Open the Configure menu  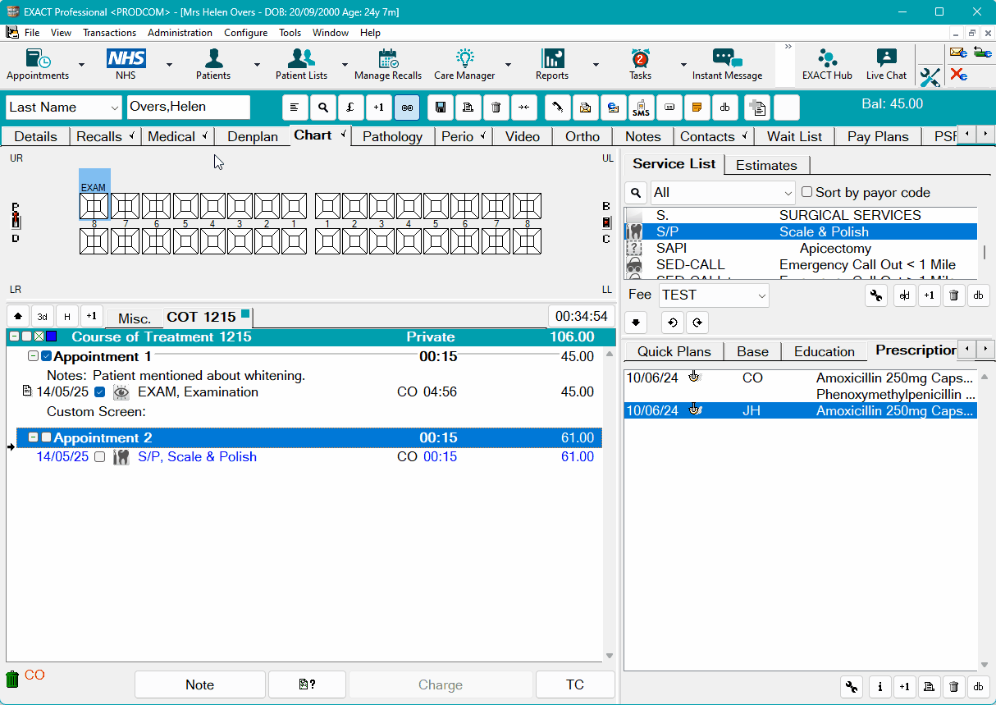click(x=245, y=33)
